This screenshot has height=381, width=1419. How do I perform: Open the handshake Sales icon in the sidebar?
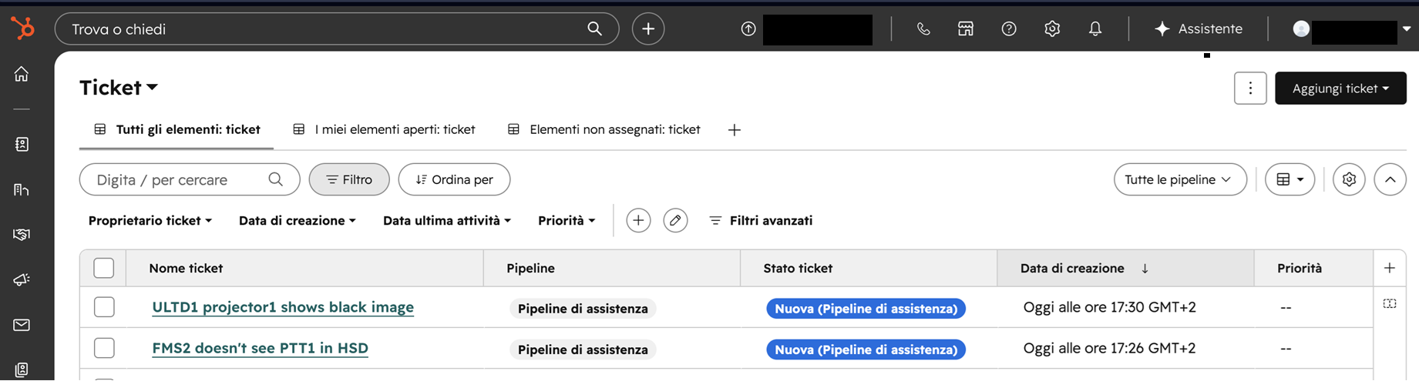pos(22,234)
